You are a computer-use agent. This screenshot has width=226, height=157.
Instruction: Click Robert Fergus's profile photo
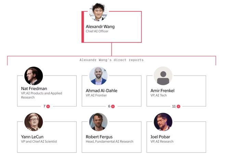coord(98,122)
